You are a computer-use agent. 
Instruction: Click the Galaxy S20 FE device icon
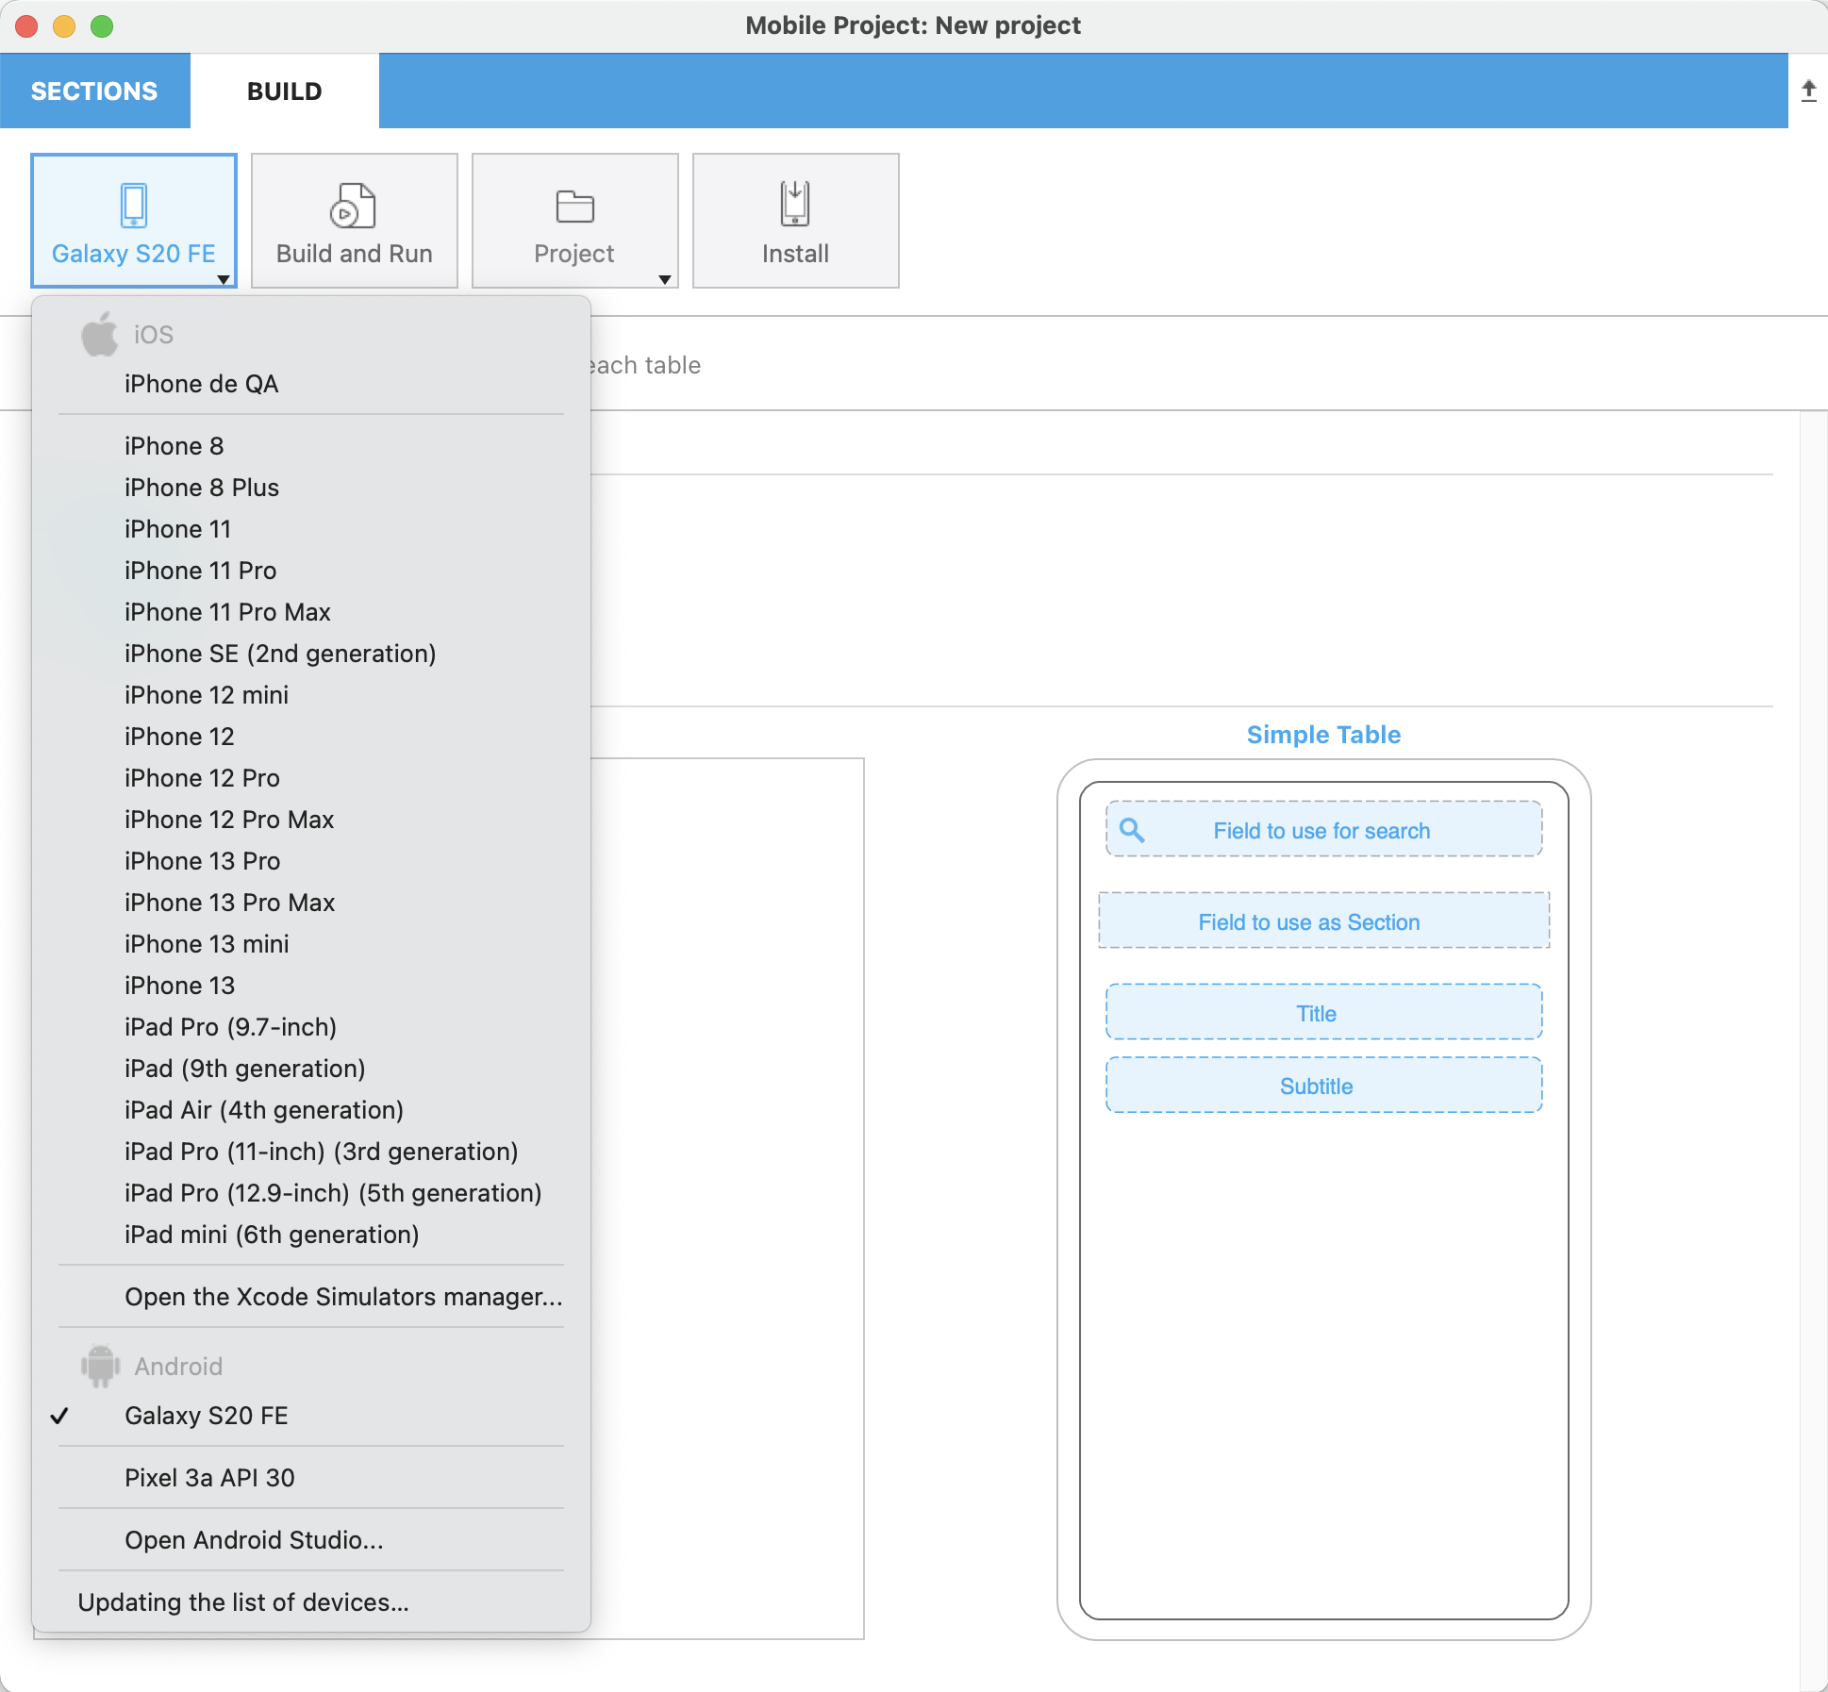134,206
